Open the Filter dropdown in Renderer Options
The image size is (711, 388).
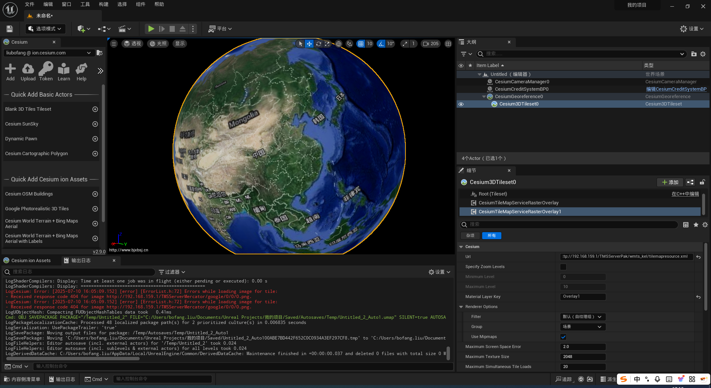point(583,317)
